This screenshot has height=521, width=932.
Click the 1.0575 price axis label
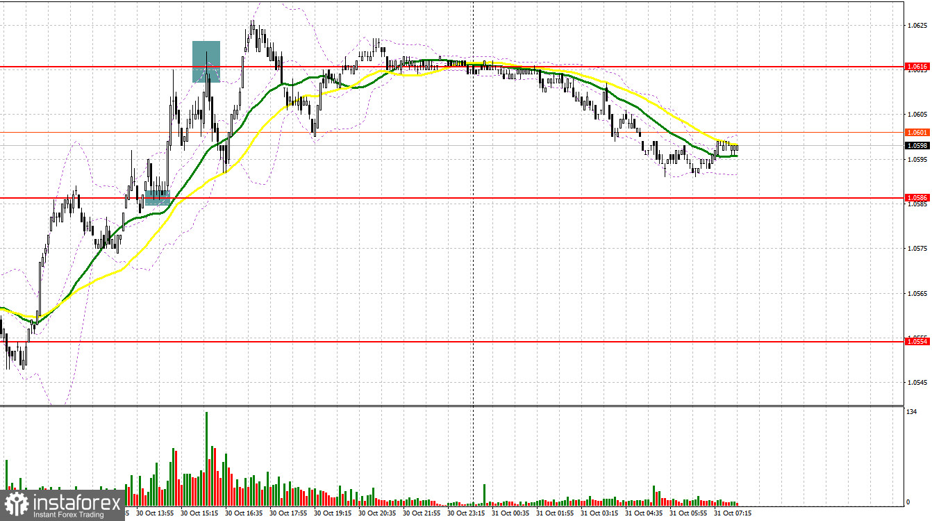(917, 249)
